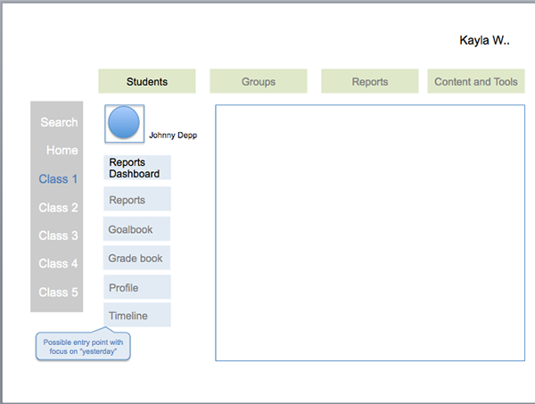Select Class 2 in the sidebar

click(x=58, y=208)
